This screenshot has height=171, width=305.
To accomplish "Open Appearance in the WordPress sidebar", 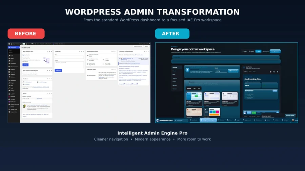I will (x=13, y=80).
